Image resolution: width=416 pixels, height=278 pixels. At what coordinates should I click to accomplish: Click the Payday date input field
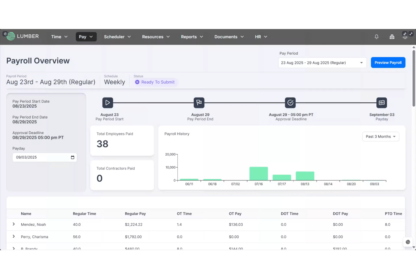coord(45,157)
